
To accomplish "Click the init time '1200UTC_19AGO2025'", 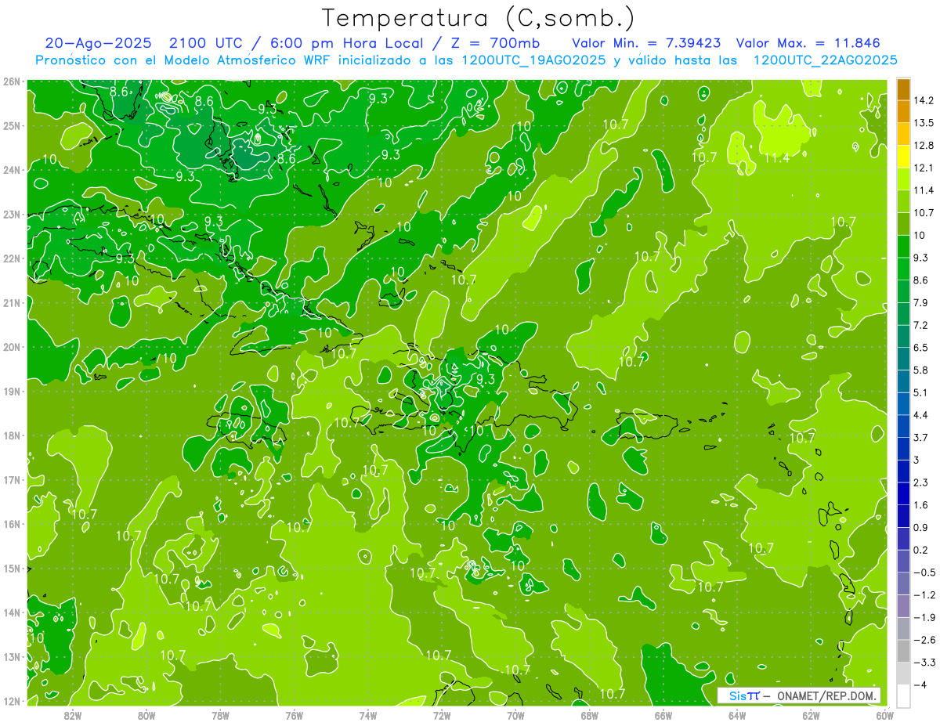I will coord(533,60).
